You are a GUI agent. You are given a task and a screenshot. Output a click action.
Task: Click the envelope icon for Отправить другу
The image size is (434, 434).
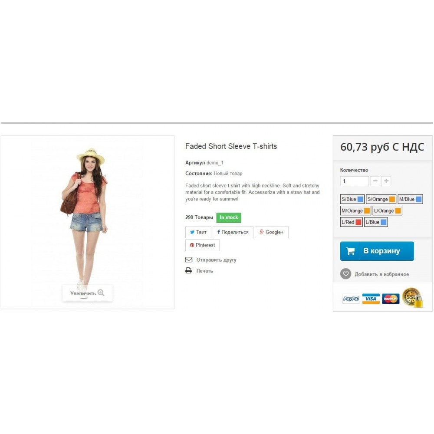189,260
